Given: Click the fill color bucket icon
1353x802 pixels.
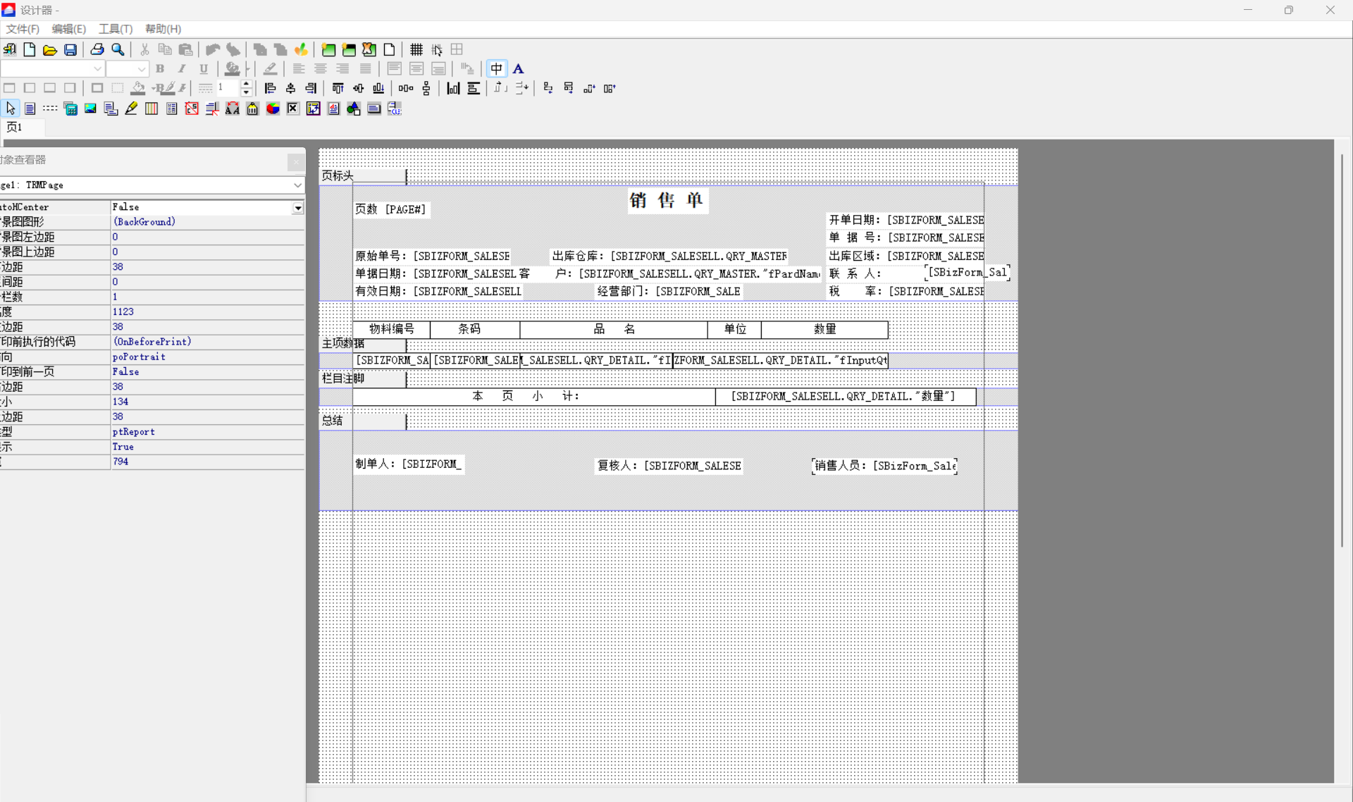Looking at the screenshot, I should tap(138, 88).
